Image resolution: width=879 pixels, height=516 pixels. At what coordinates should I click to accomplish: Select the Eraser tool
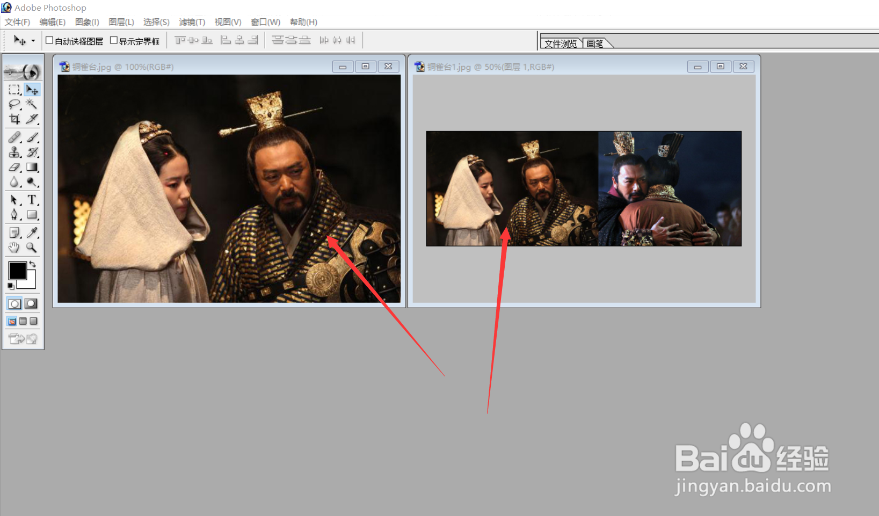click(14, 168)
